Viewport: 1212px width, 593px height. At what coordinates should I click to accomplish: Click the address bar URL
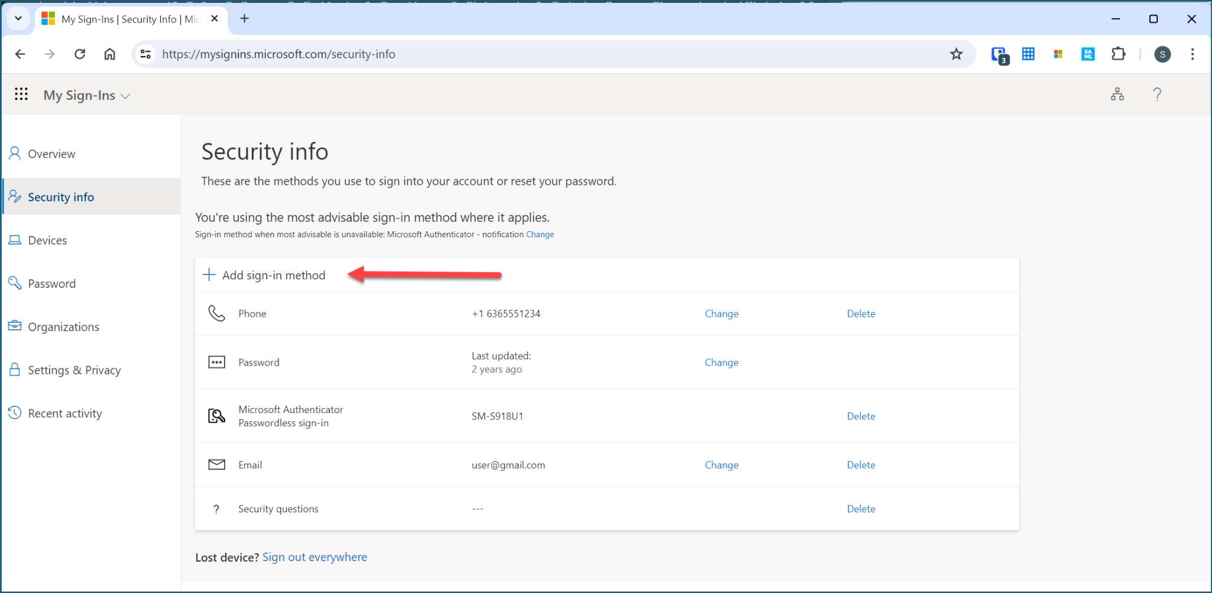[x=279, y=54]
